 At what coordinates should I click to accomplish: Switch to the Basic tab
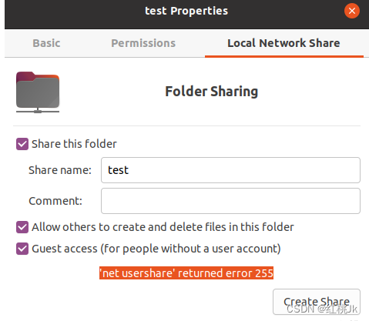pyautogui.click(x=46, y=43)
